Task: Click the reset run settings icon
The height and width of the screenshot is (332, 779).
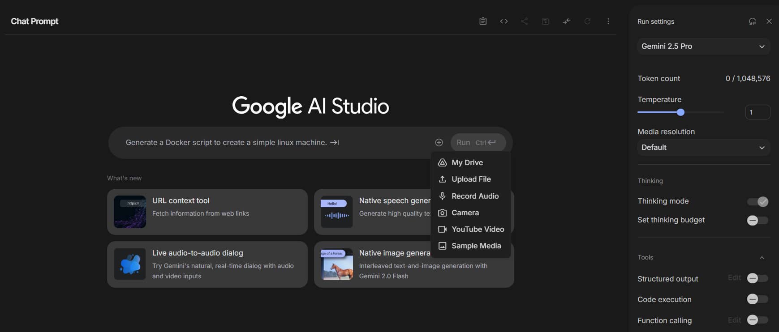Action: 753,21
